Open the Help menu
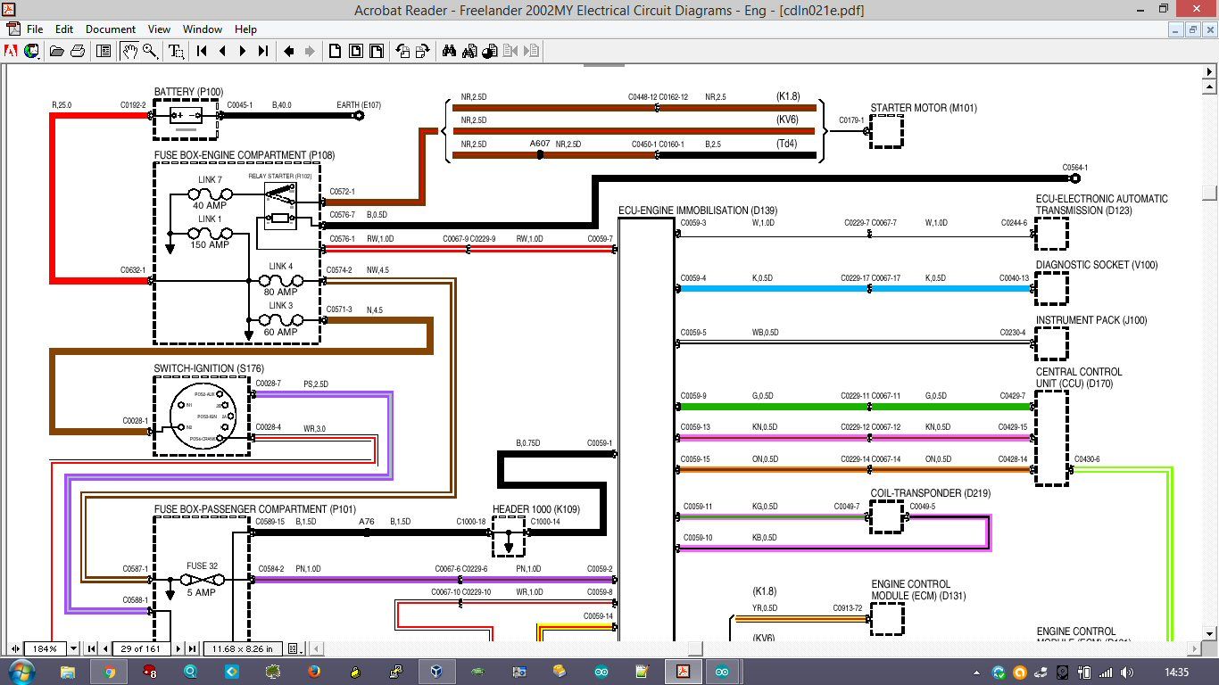1219x685 pixels. coord(245,29)
